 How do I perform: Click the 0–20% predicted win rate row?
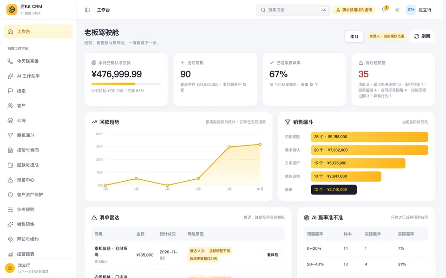(x=366, y=248)
